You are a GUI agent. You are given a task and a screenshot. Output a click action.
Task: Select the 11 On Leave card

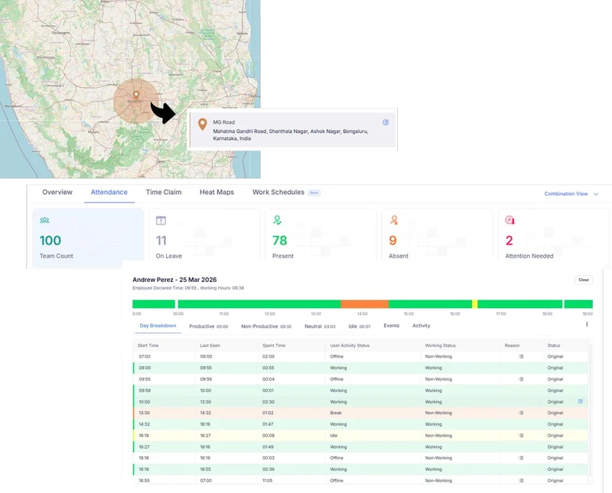click(204, 234)
